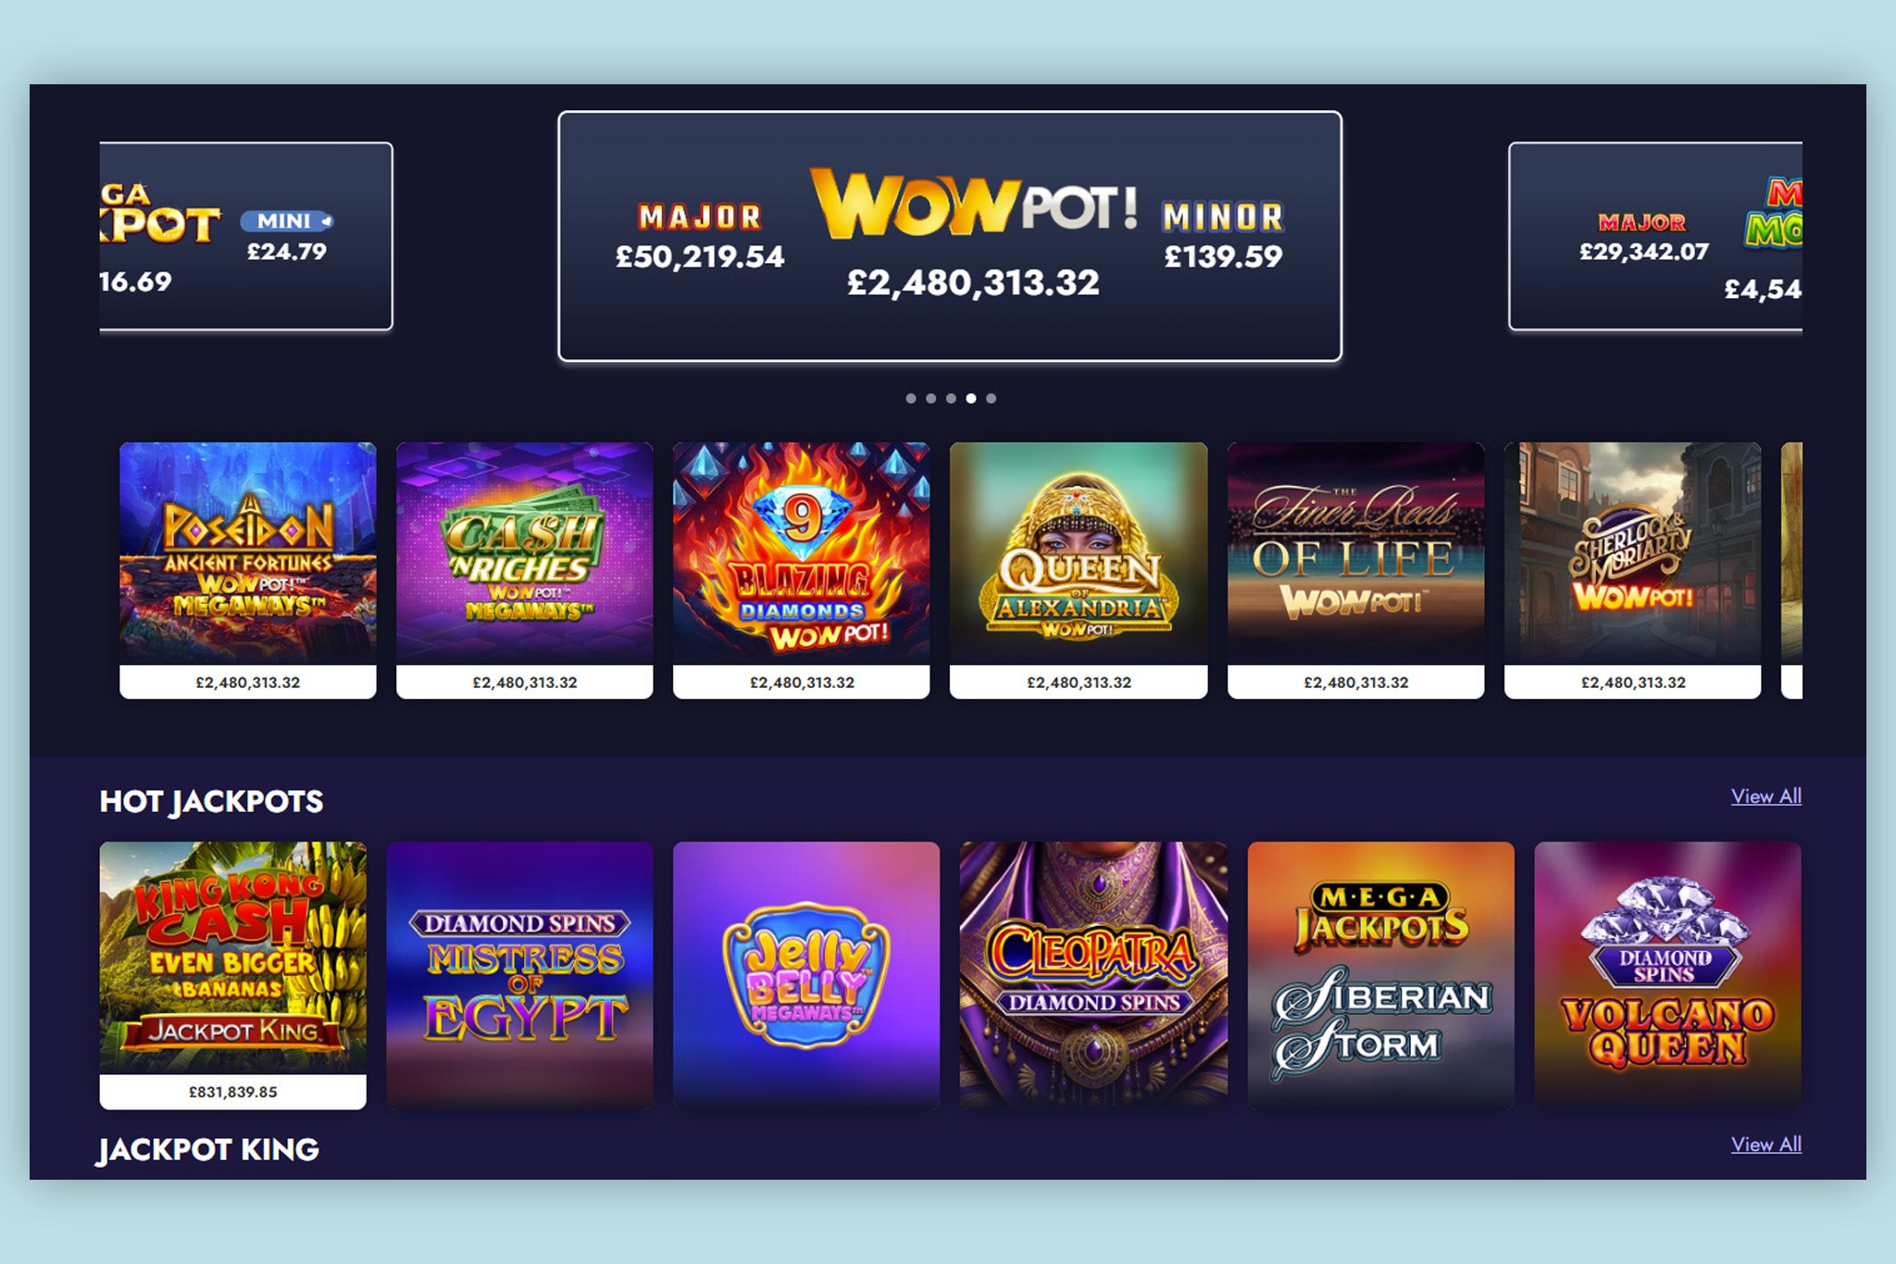This screenshot has height=1264, width=1896.
Task: Show the next jackpot banner with £29,342.07 Major
Action: coord(1655,236)
